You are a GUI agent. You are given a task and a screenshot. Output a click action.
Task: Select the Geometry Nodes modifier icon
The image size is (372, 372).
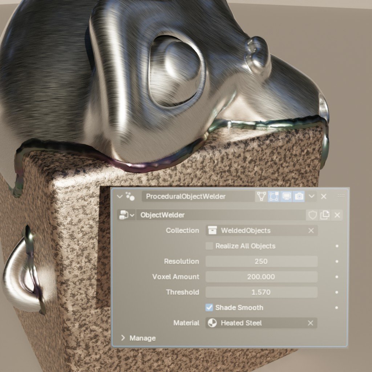click(130, 197)
